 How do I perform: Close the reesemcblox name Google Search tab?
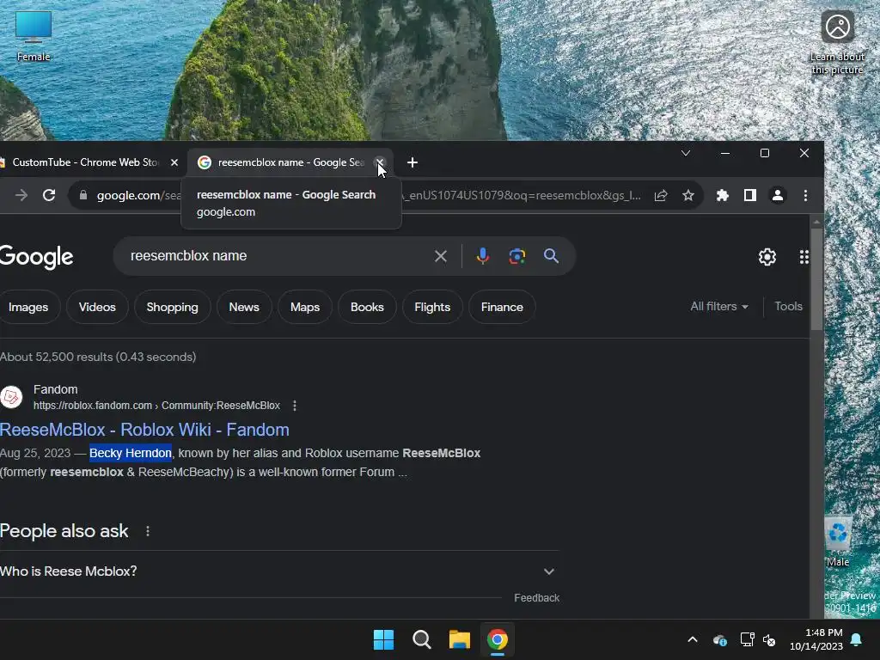pyautogui.click(x=380, y=162)
